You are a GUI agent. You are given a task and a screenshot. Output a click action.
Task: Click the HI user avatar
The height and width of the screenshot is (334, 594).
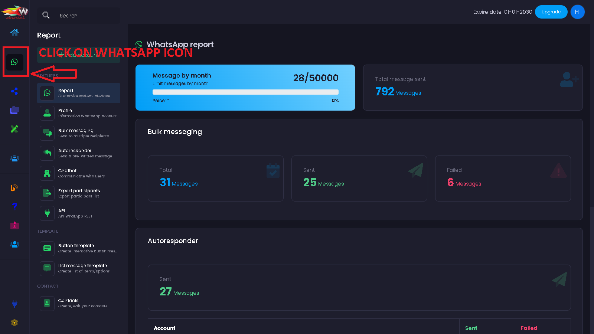(x=577, y=12)
